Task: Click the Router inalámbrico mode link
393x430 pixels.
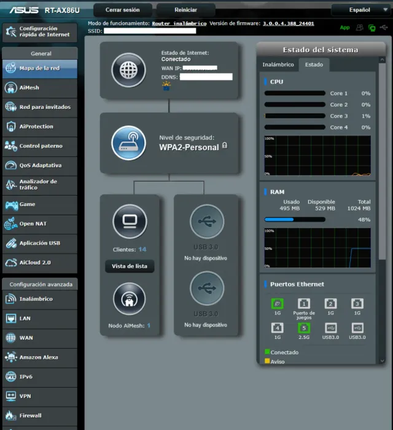Action: (x=179, y=23)
